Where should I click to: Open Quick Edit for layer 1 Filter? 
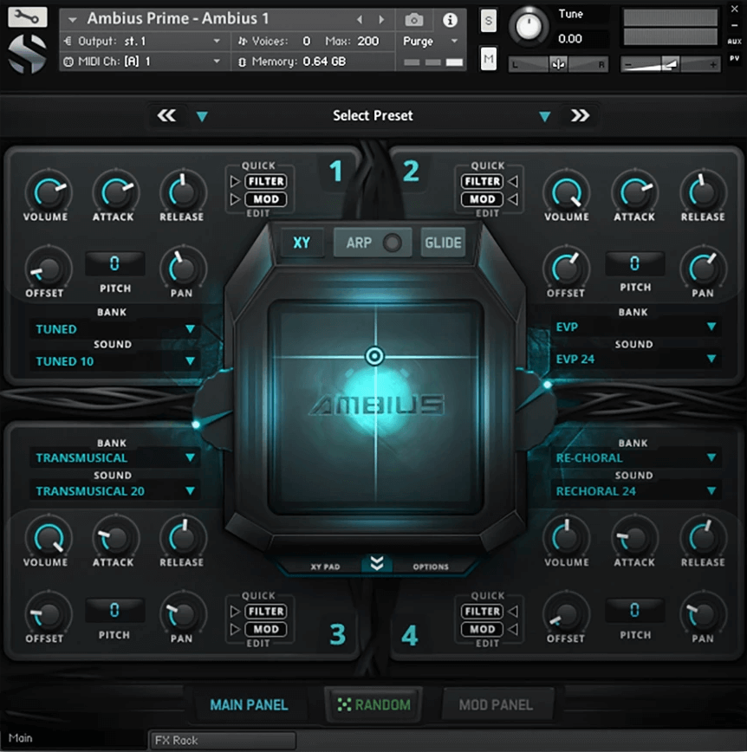coord(265,181)
